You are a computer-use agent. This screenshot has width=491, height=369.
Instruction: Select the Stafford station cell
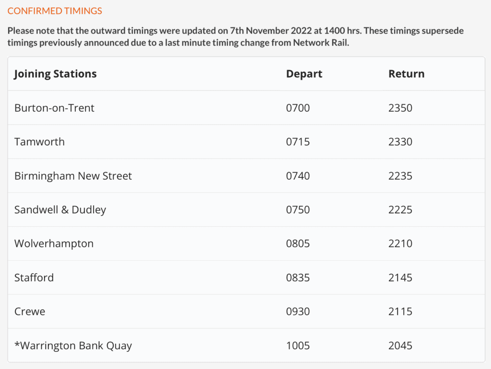[34, 277]
